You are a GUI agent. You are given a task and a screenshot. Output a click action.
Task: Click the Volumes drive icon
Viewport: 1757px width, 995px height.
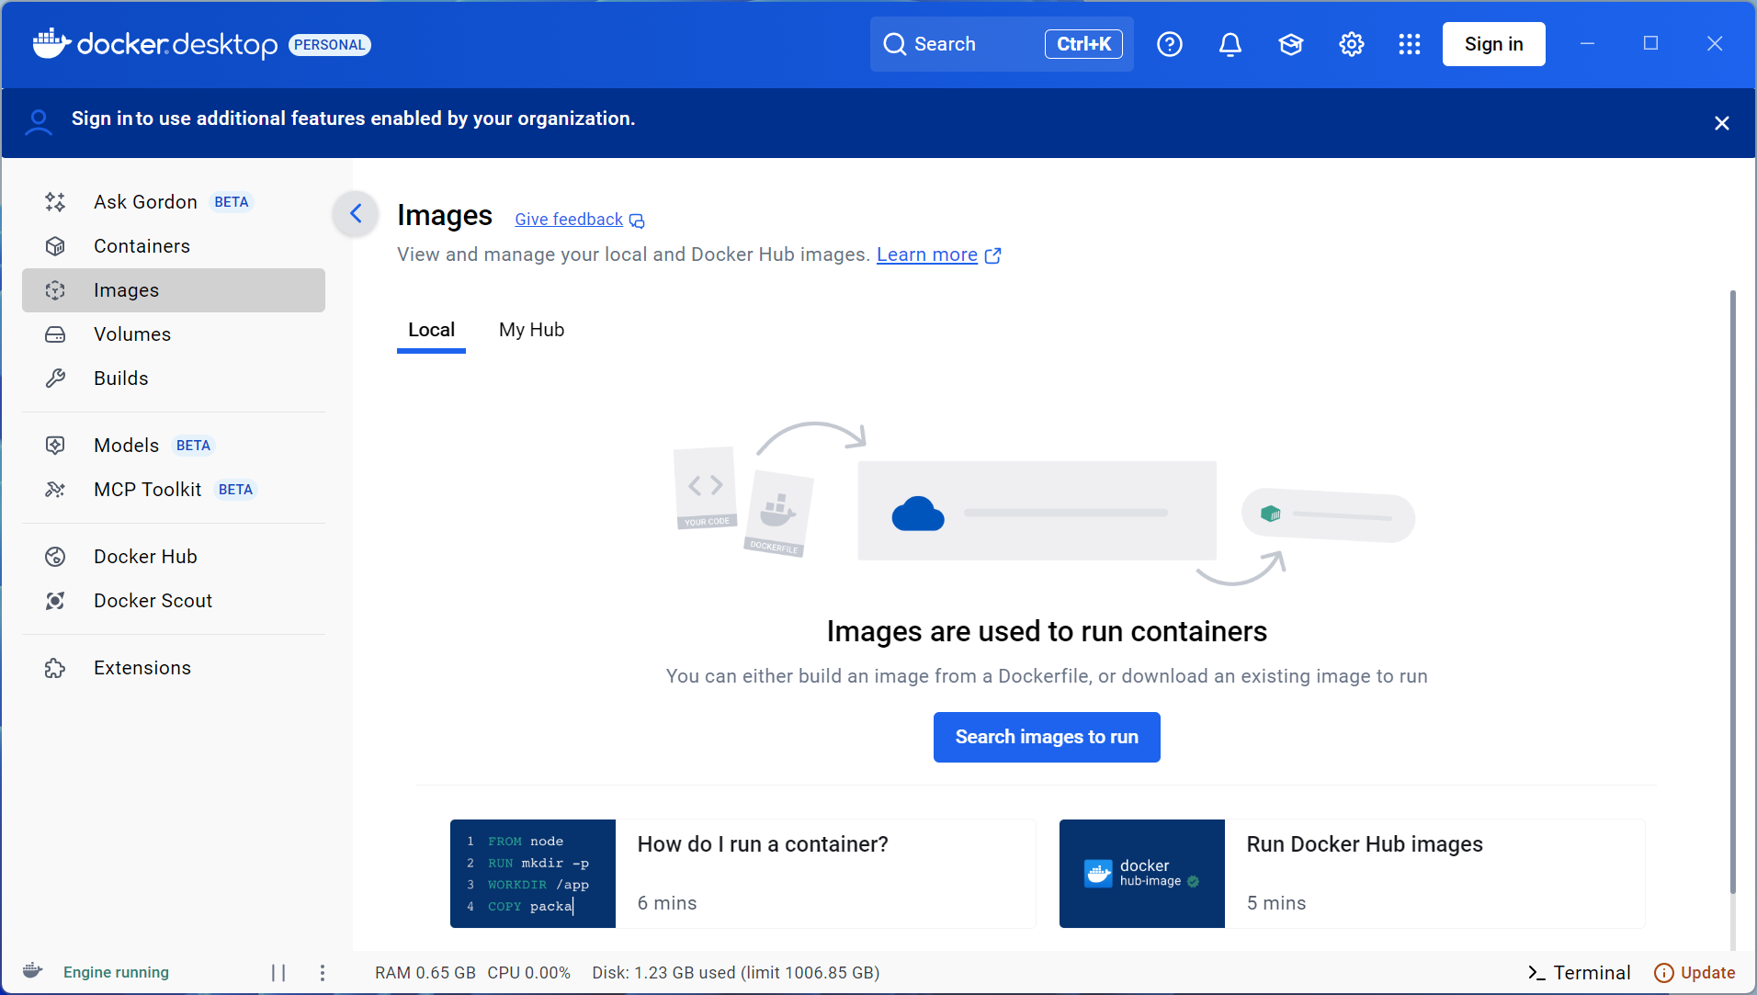click(55, 334)
